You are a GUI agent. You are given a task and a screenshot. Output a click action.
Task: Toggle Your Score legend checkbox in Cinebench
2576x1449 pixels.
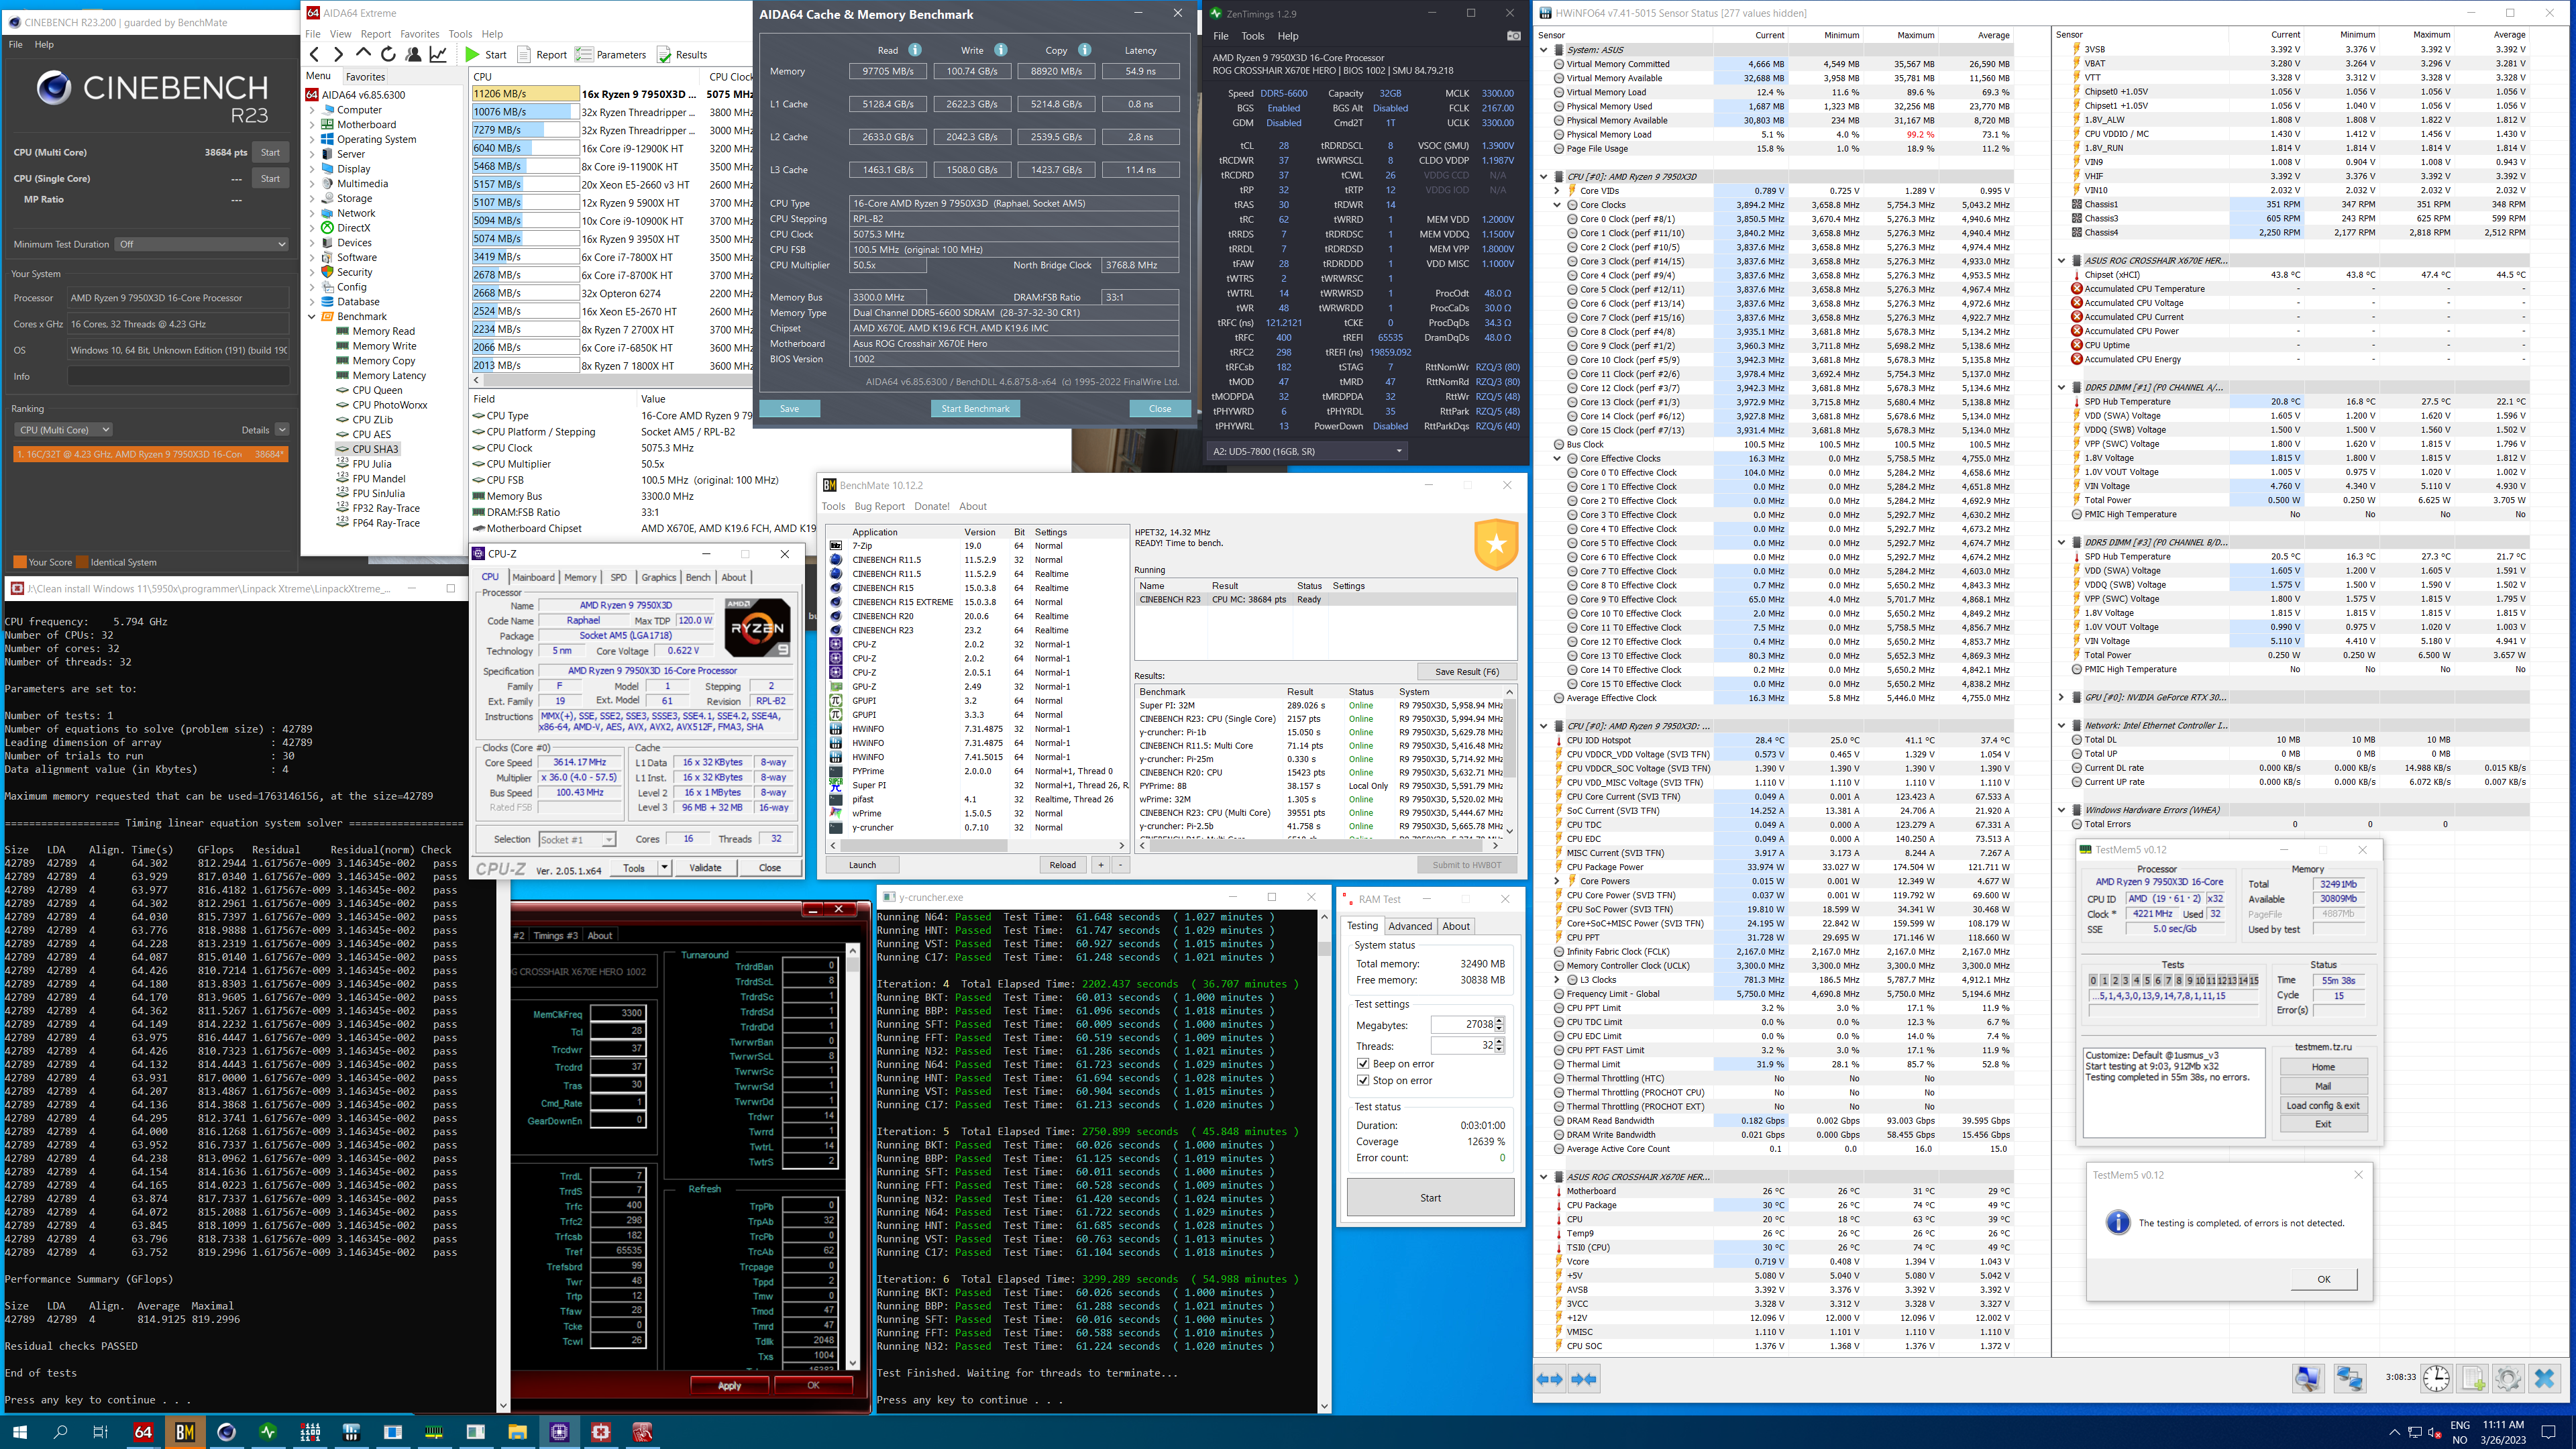point(19,562)
